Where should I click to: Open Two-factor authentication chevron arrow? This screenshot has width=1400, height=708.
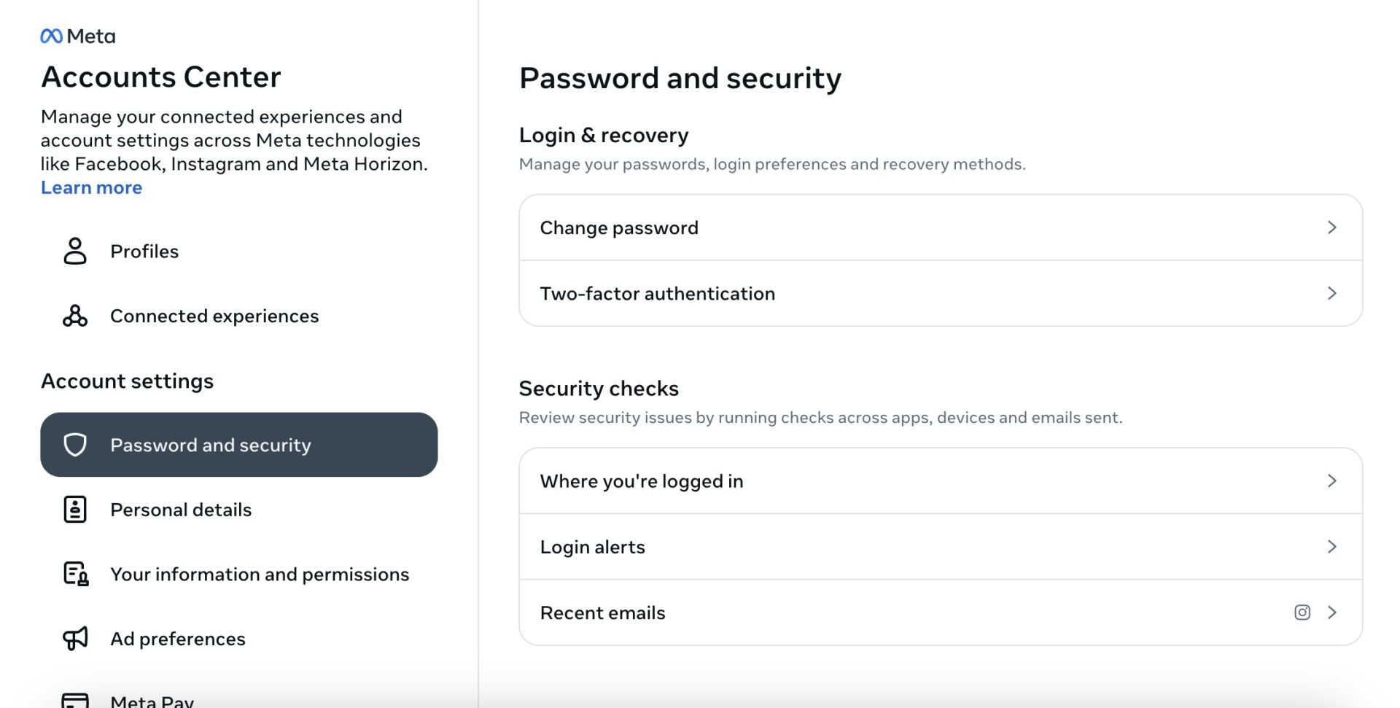(x=1332, y=293)
